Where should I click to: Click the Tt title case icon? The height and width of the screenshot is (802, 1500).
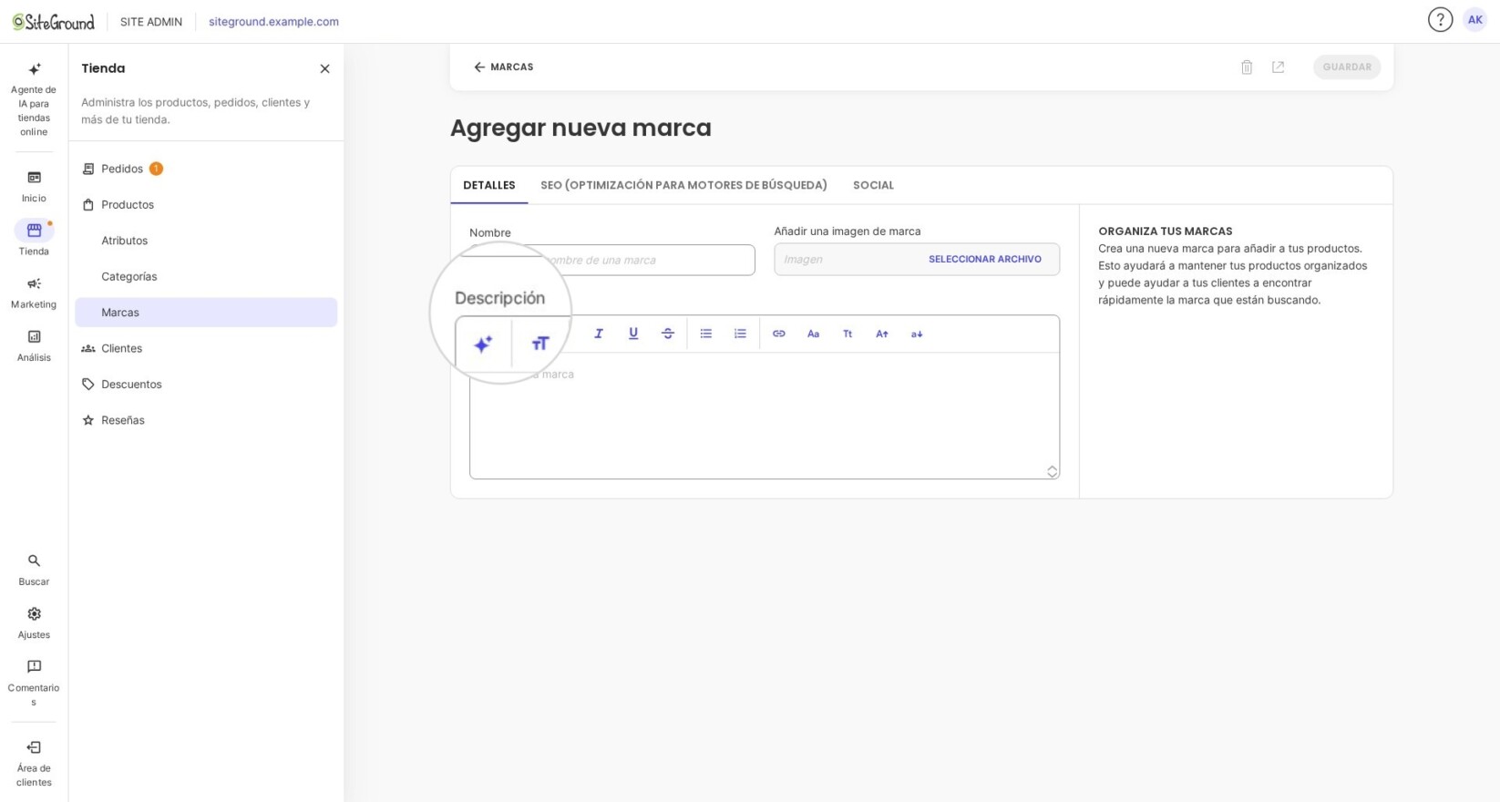[848, 334]
